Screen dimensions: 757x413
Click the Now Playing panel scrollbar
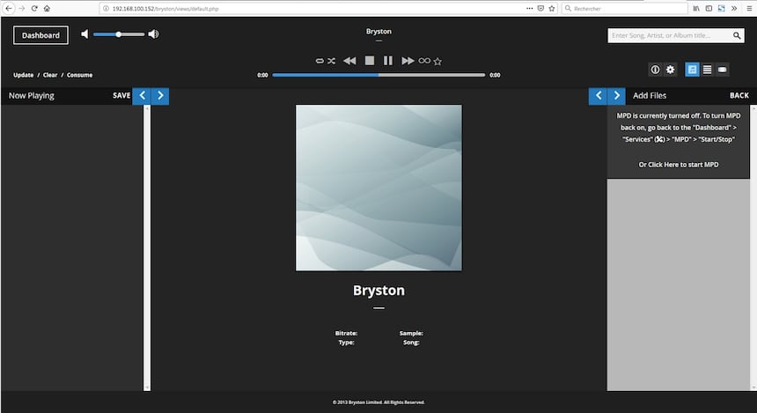(x=147, y=247)
